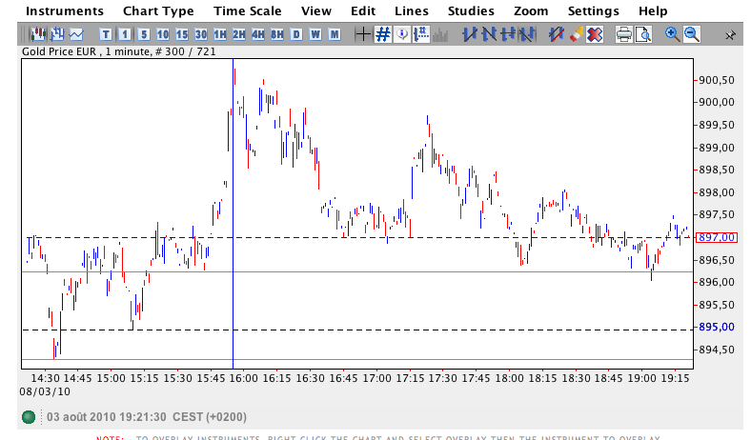Image resolution: width=751 pixels, height=440 pixels.
Task: Open the Instruments menu
Action: pyautogui.click(x=64, y=11)
